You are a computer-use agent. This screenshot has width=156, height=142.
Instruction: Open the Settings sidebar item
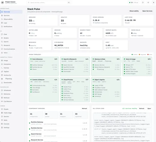click(11, 128)
